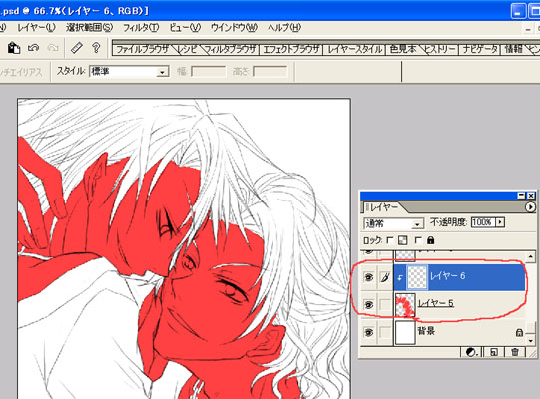Image resolution: width=540 pixels, height=399 pixels.
Task: Enable the lock transparent pixels checkbox
Action: click(x=390, y=240)
